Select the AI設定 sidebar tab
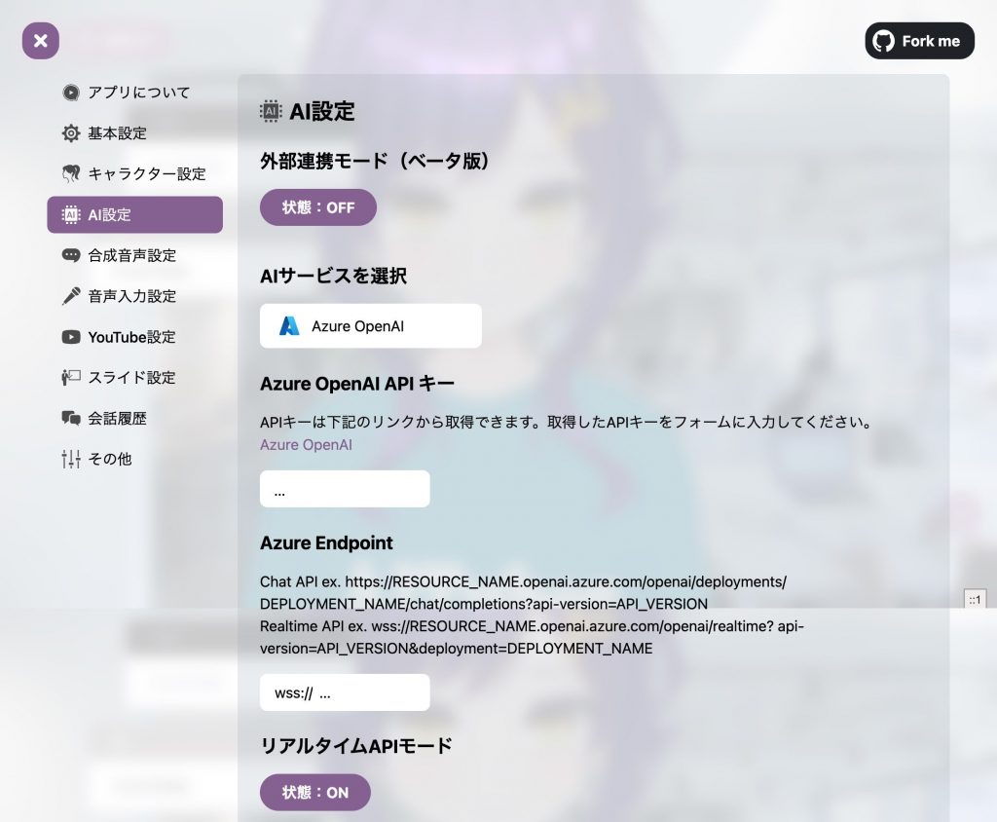997x822 pixels. (134, 215)
